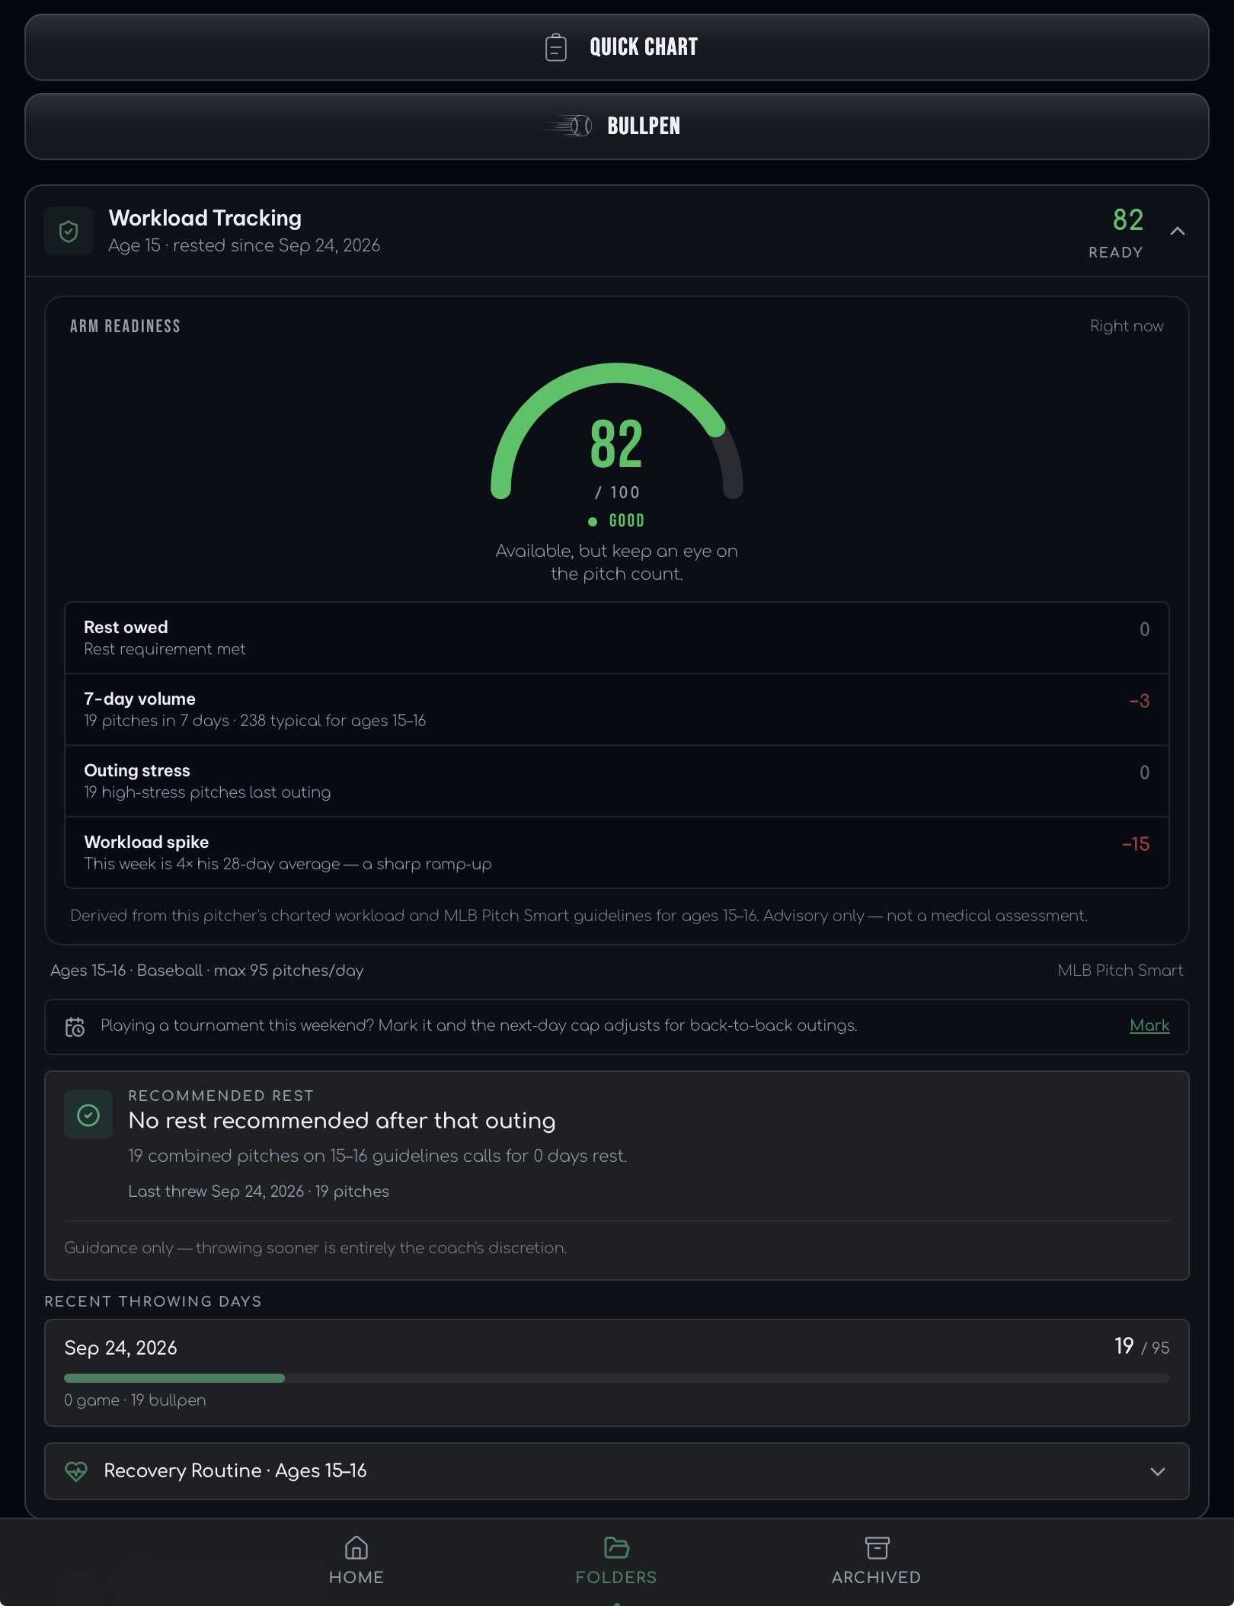Screen dimensions: 1234x1606
Task: Select the Outing stress row
Action: point(616,781)
